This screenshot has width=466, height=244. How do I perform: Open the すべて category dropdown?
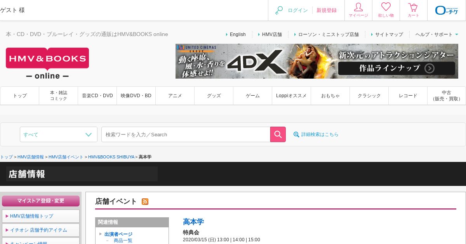coord(59,134)
